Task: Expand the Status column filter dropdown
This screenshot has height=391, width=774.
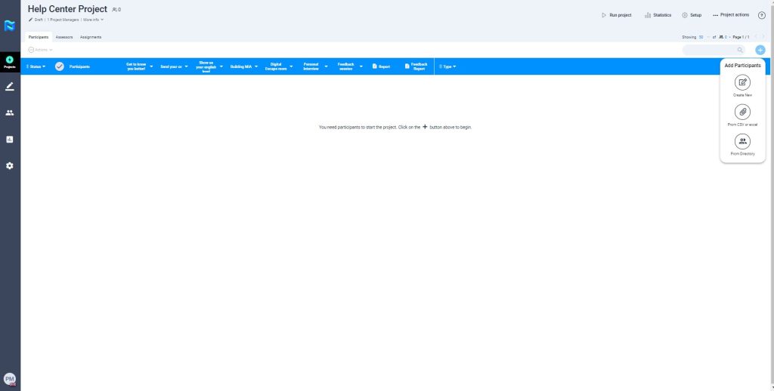Action: [36, 66]
